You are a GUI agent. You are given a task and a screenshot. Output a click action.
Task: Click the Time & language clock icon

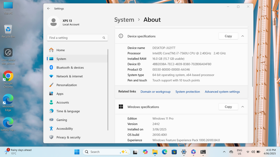(51, 111)
